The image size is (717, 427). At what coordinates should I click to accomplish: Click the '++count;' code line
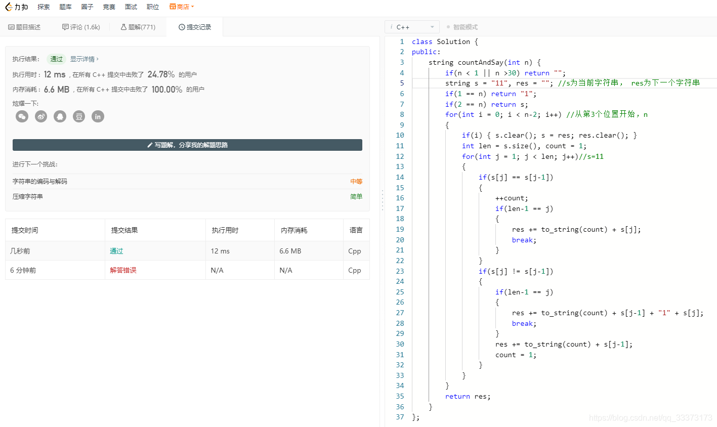click(512, 198)
